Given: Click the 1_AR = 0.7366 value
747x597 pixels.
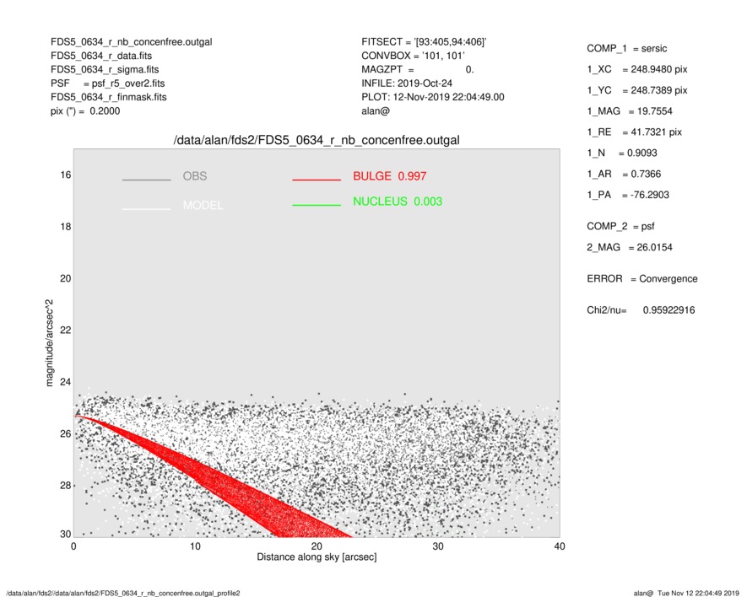Looking at the screenshot, I should click(x=624, y=175).
